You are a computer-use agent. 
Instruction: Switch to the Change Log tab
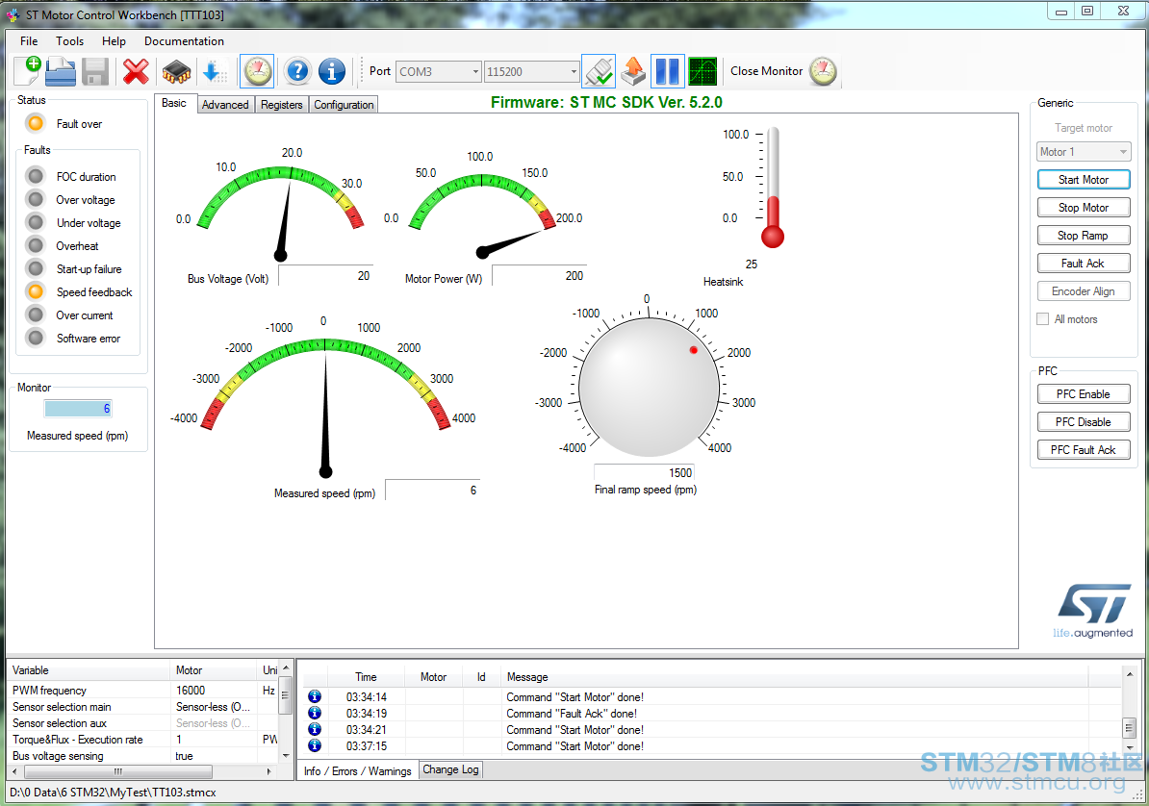coord(450,769)
